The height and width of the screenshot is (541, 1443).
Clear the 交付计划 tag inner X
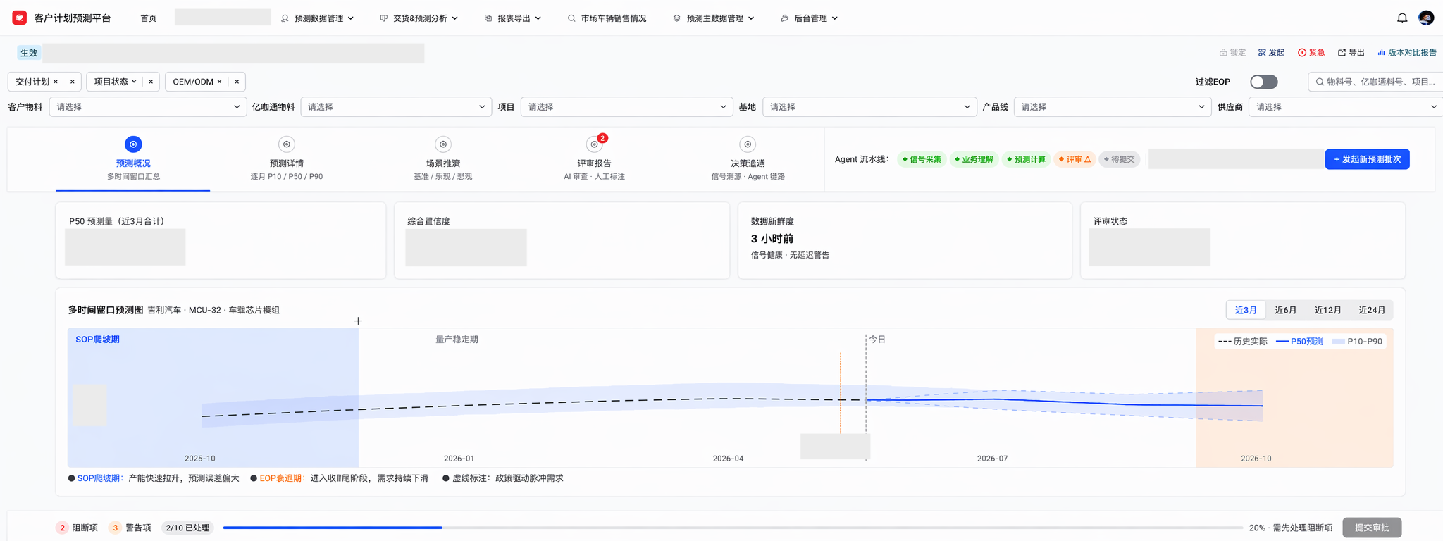(x=56, y=82)
